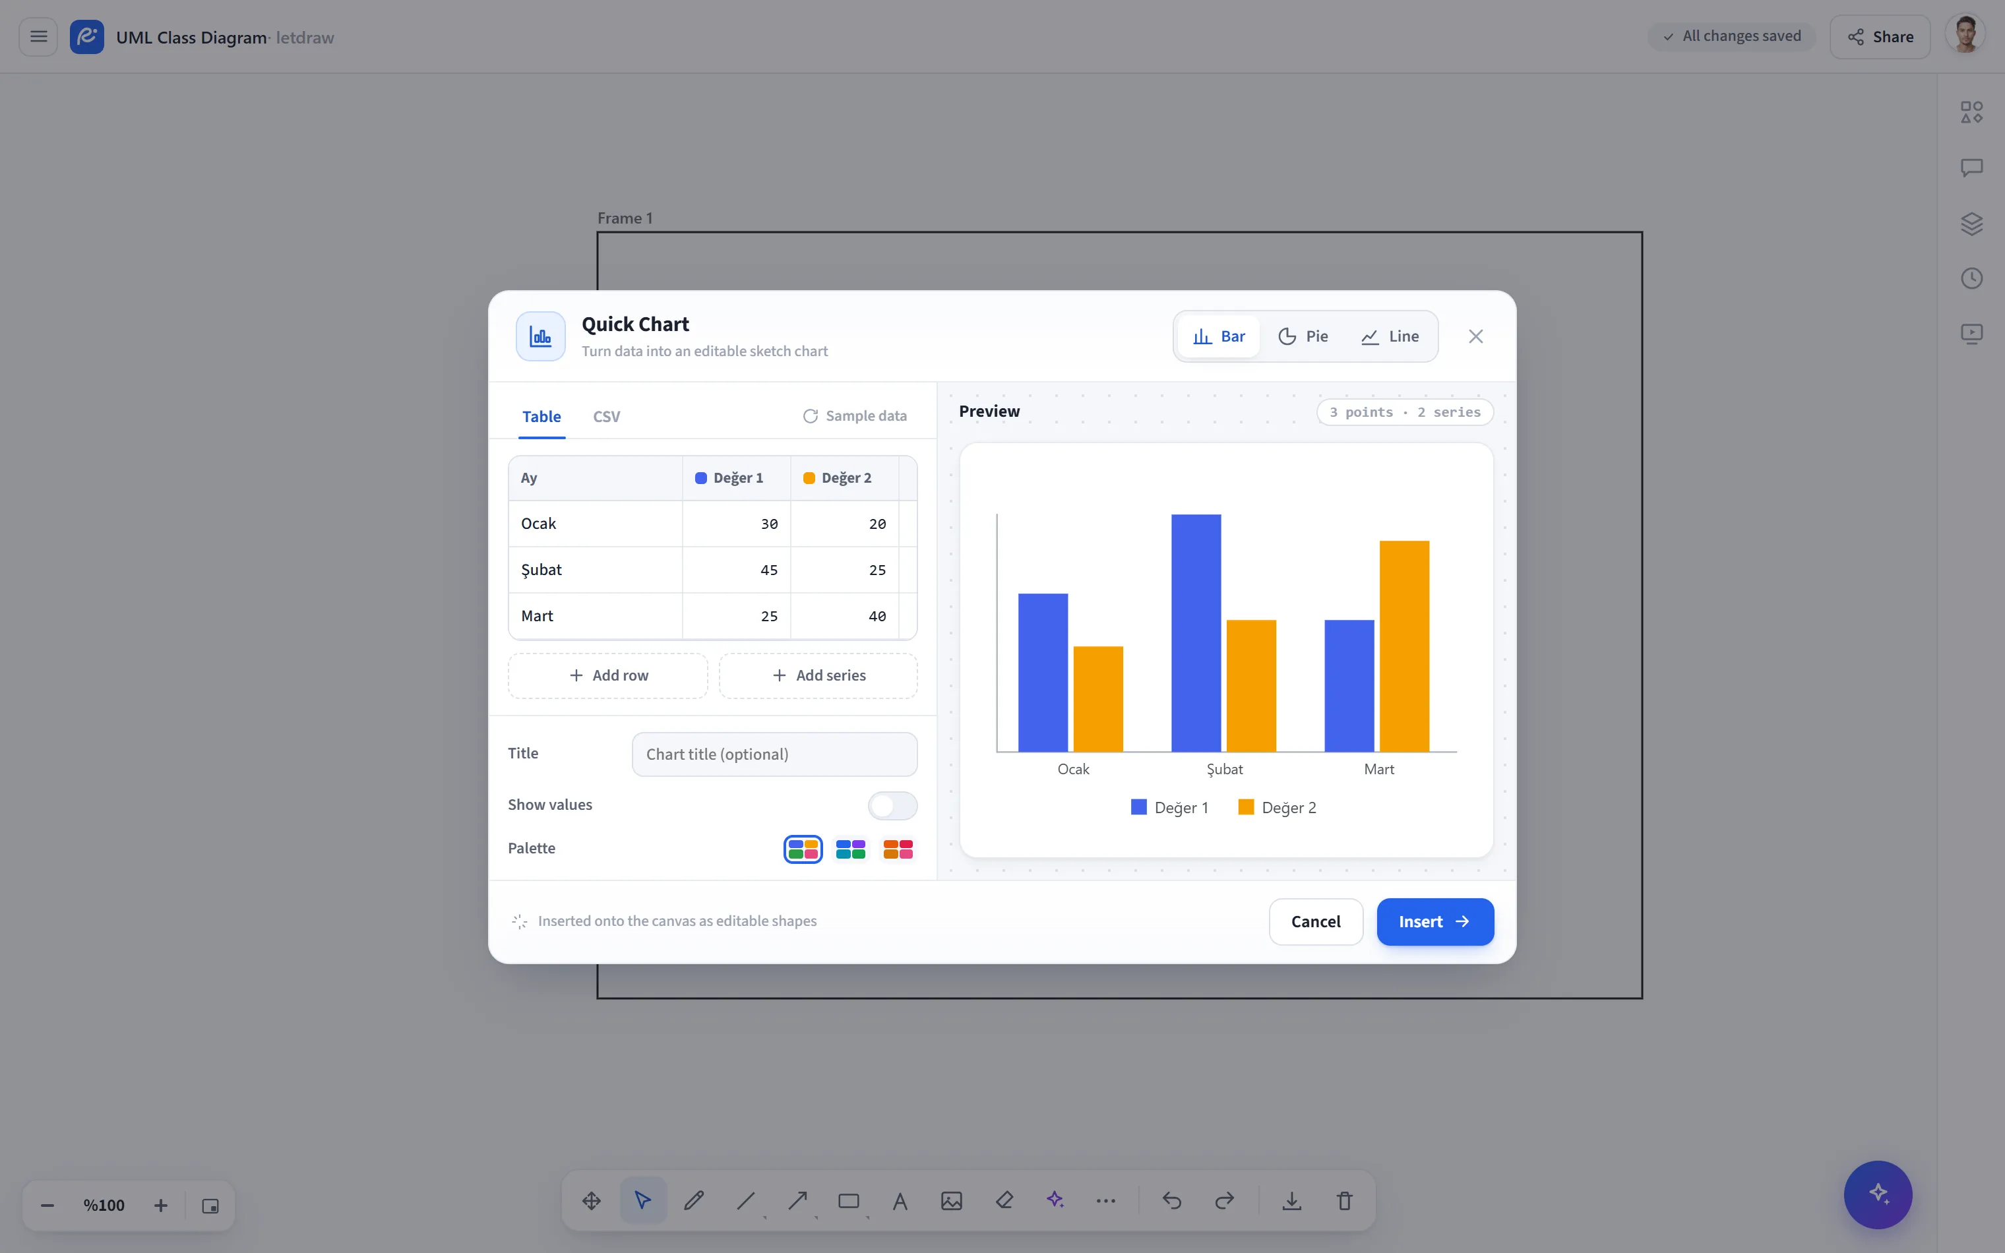Open the floating AI assistant button
This screenshot has width=2005, height=1253.
coord(1878,1194)
